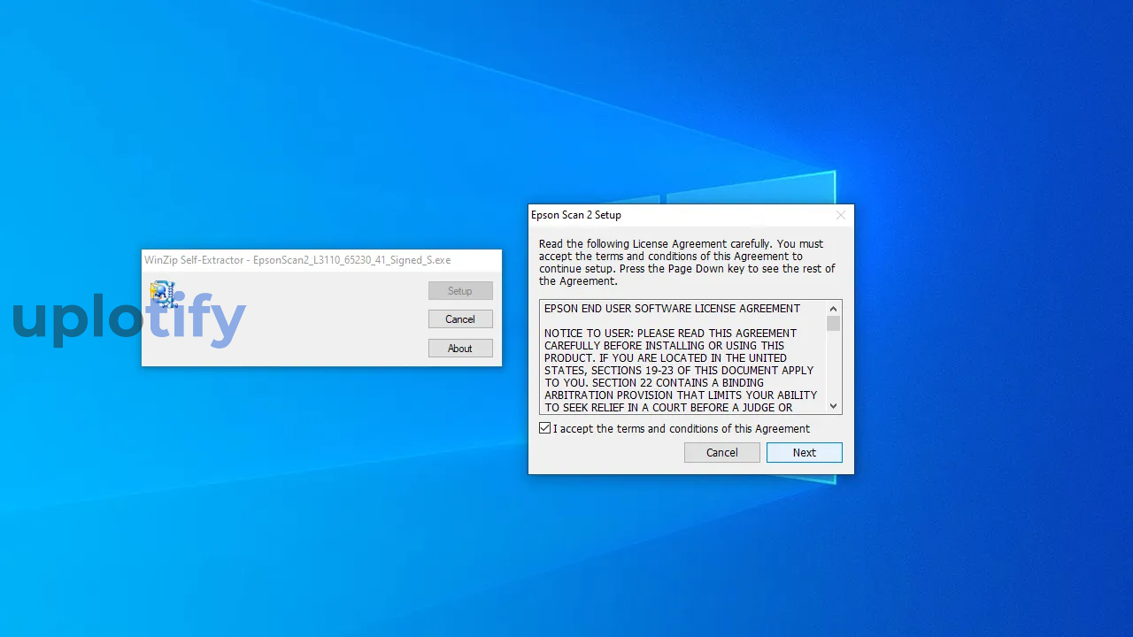Click the WinZip Self-Extractor icon
Viewport: 1133px width, 637px height.
pos(163,294)
